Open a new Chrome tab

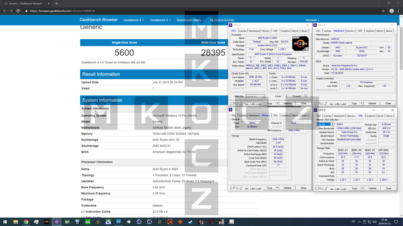point(57,3)
